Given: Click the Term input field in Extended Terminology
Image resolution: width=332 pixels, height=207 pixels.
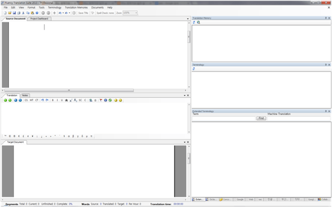Looking at the screenshot, I should click(x=224, y=119).
